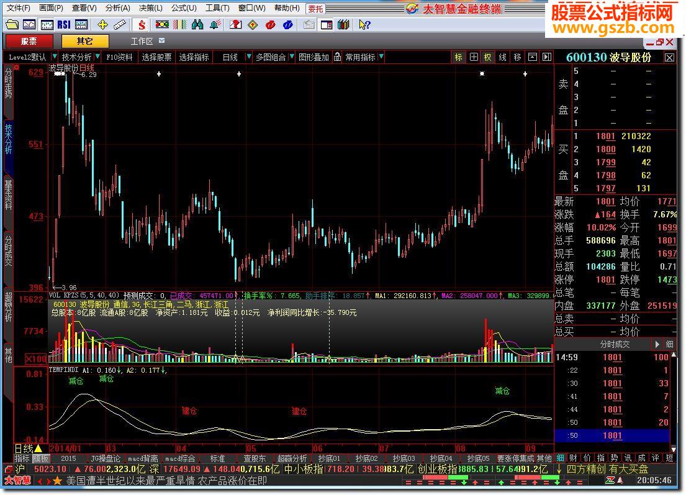Toggle the 股票 red mode button
The height and width of the screenshot is (495, 686).
pos(29,41)
